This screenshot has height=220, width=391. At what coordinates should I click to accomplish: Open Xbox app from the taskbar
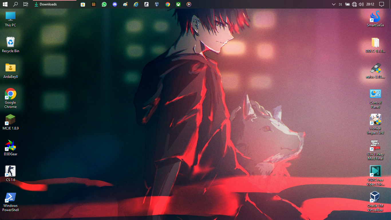click(178, 4)
